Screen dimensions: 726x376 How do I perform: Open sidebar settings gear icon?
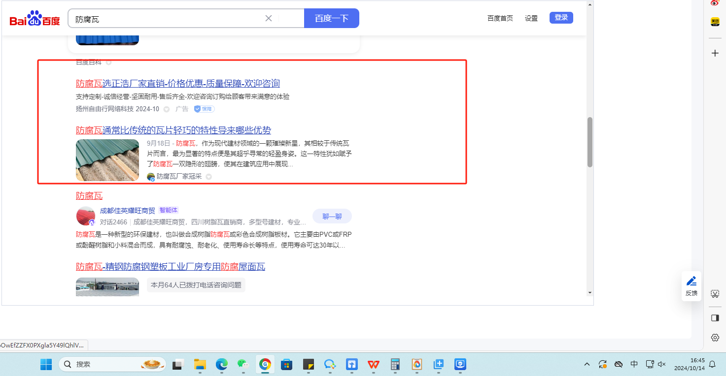click(715, 338)
